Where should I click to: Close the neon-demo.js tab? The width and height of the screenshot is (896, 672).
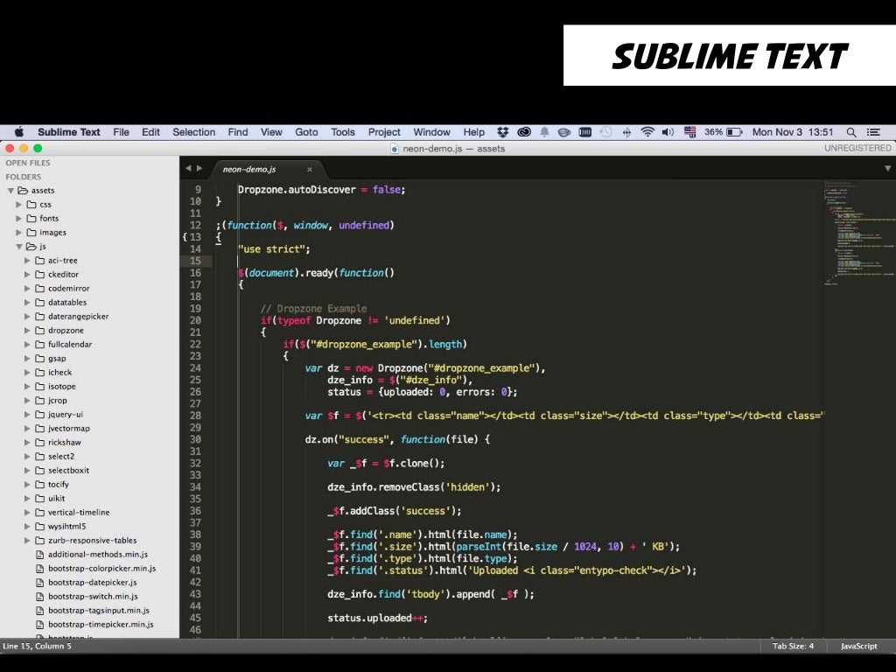[x=309, y=169]
